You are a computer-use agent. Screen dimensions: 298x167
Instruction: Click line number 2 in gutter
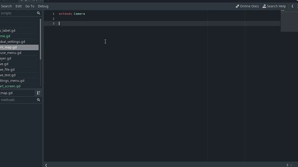pyautogui.click(x=54, y=19)
